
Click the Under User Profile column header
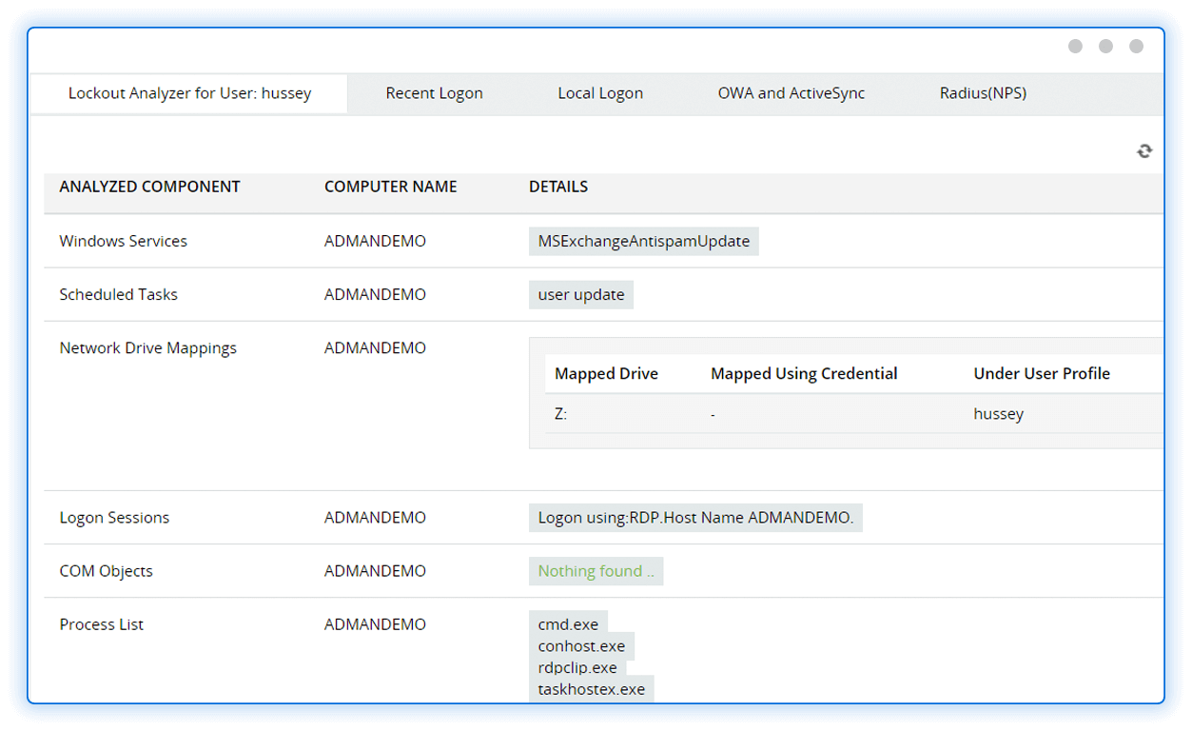1042,373
